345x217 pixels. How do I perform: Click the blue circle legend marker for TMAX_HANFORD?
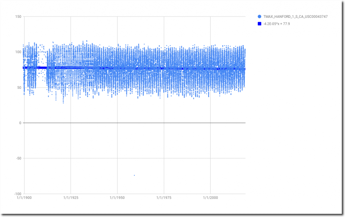tap(259, 16)
